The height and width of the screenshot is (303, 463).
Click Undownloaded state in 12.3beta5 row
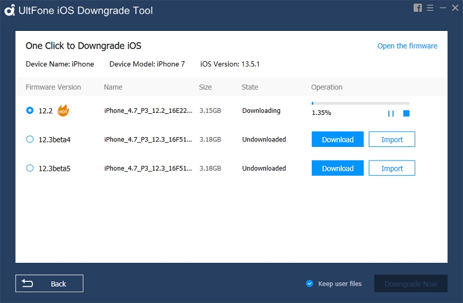[x=264, y=169]
